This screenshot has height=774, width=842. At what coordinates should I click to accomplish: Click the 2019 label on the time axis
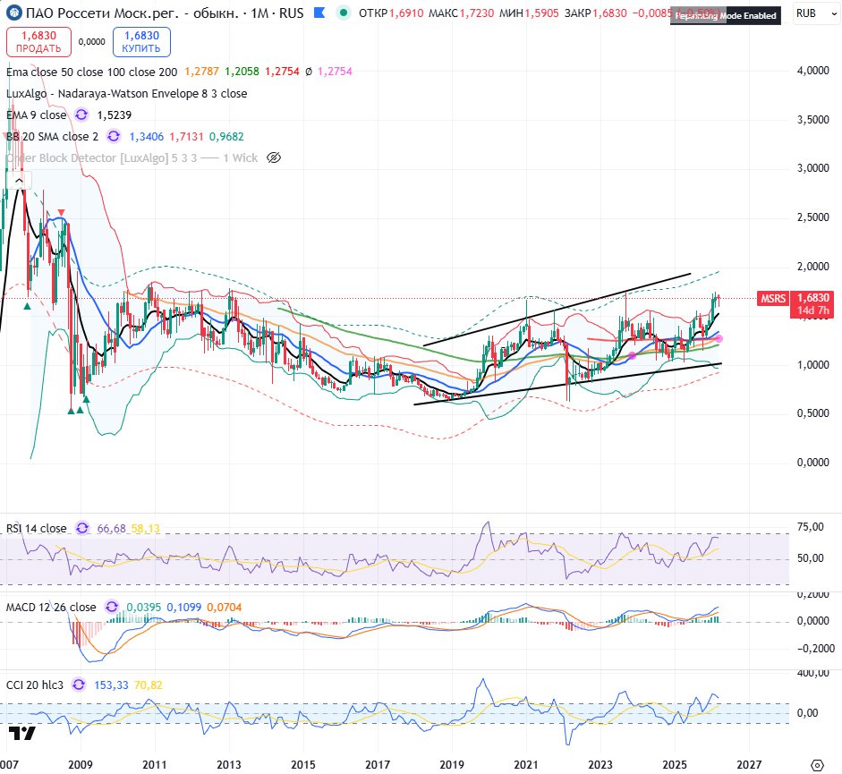[451, 765]
